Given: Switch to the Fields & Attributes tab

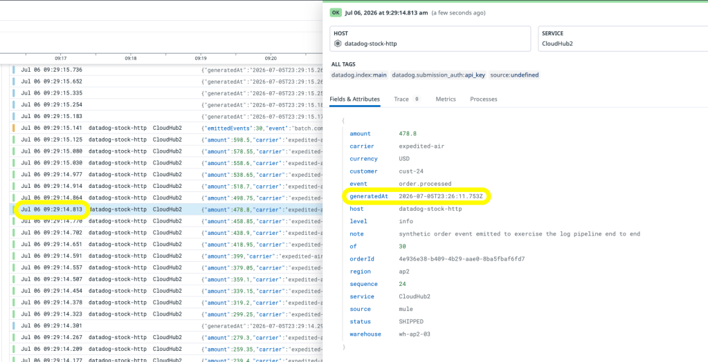Looking at the screenshot, I should click(x=354, y=99).
